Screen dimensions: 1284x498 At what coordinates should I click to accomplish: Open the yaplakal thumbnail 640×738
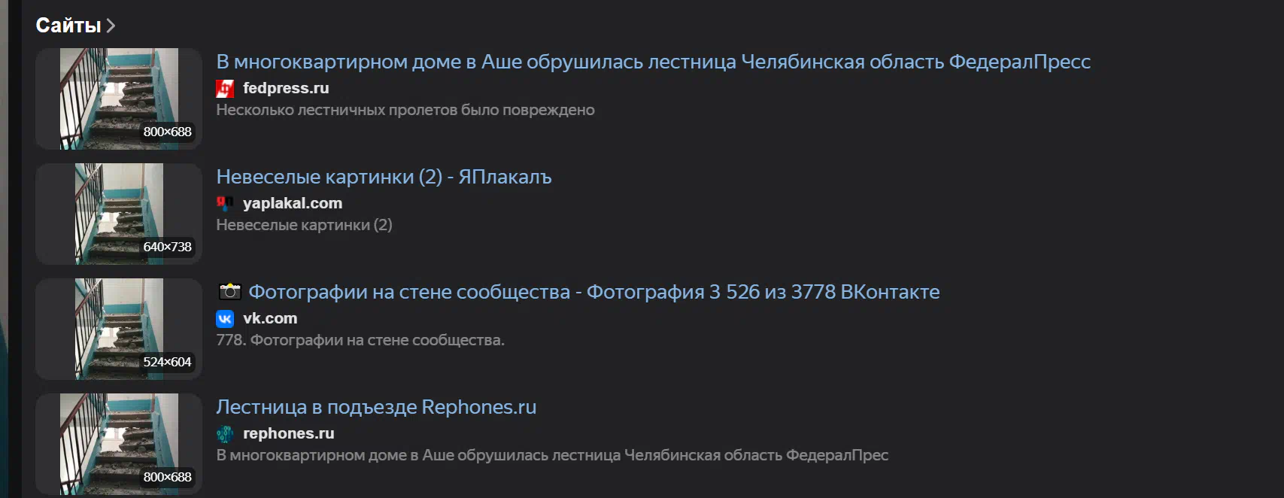tap(119, 214)
